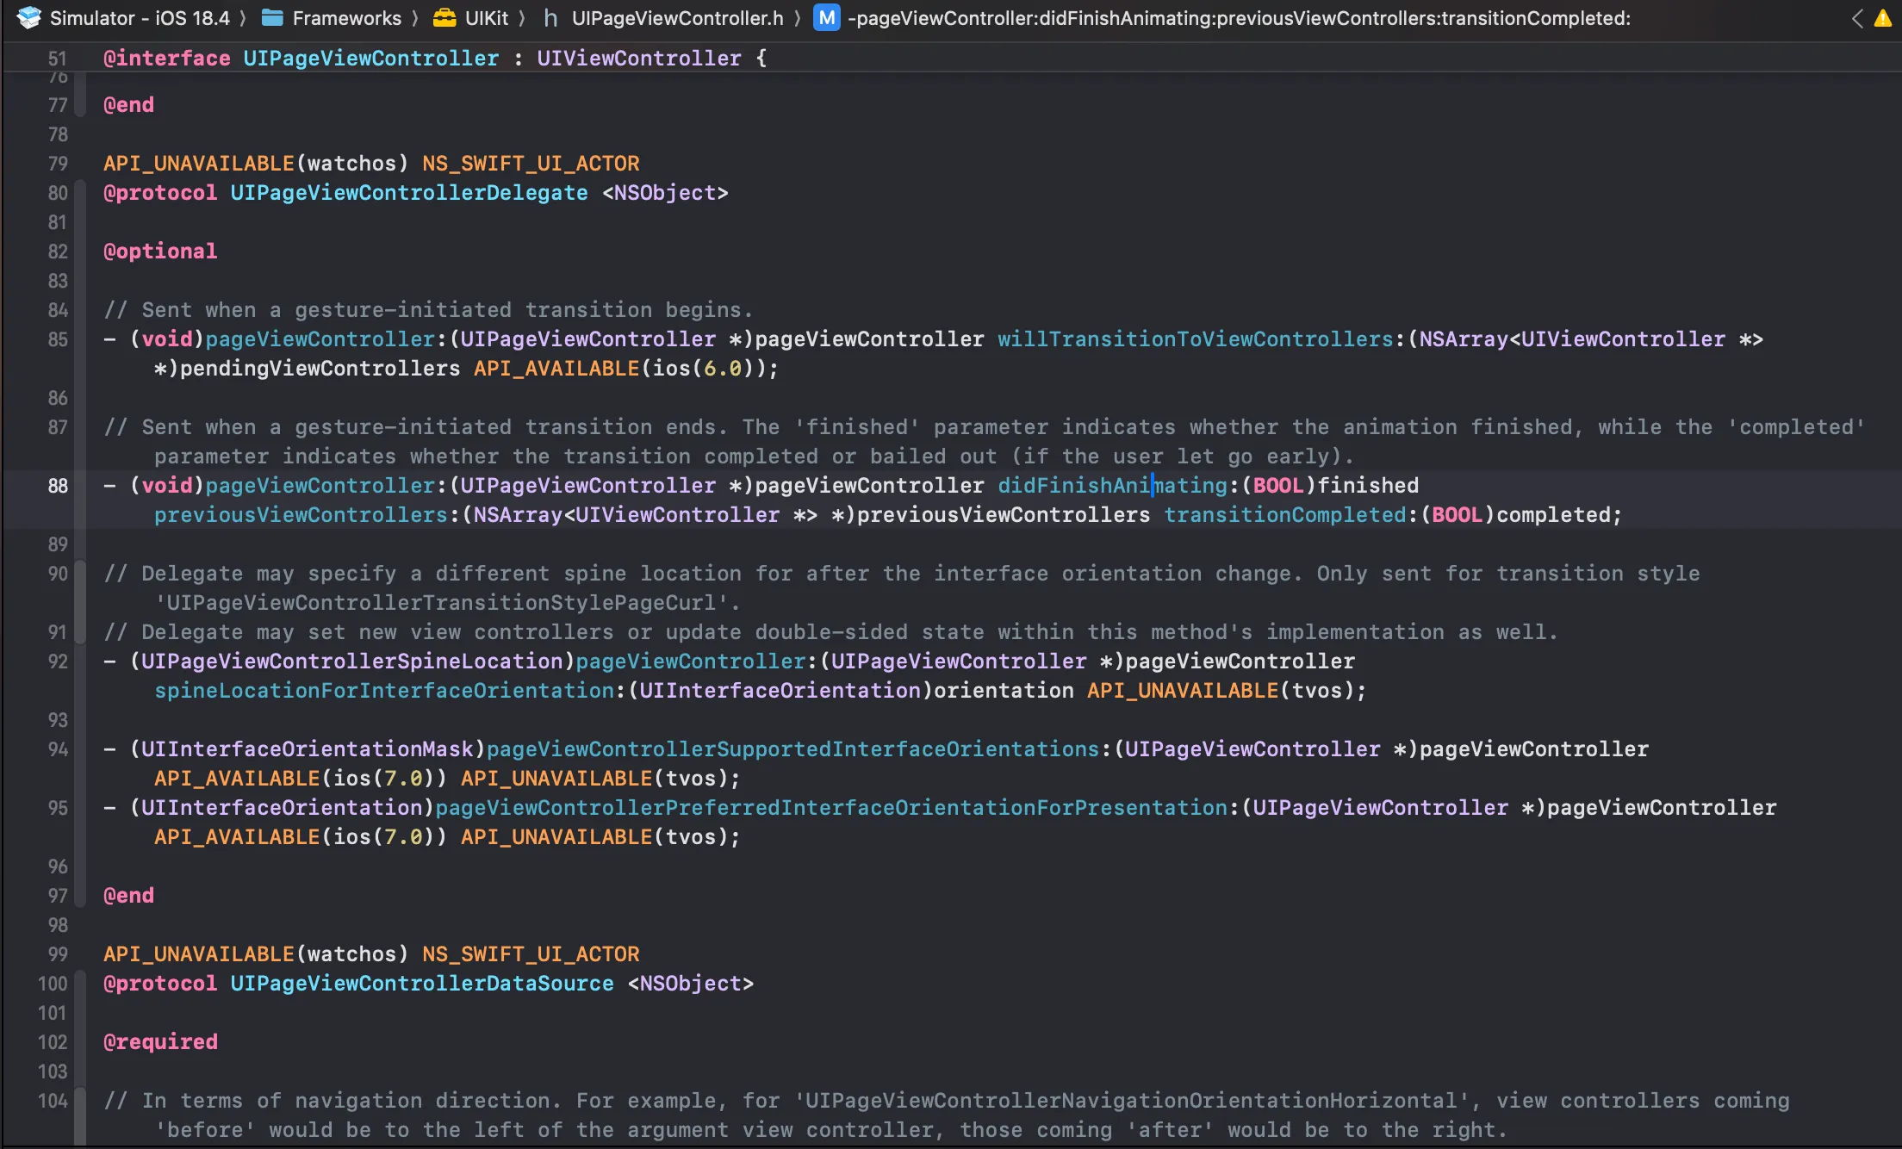Click 'UIViewController' superclass on line 51
This screenshot has width=1902, height=1149.
pos(638,59)
